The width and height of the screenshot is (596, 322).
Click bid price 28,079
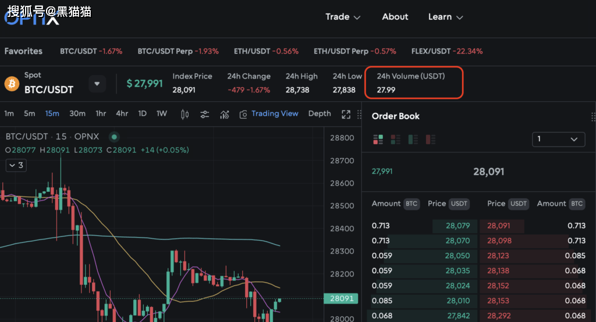tap(457, 226)
